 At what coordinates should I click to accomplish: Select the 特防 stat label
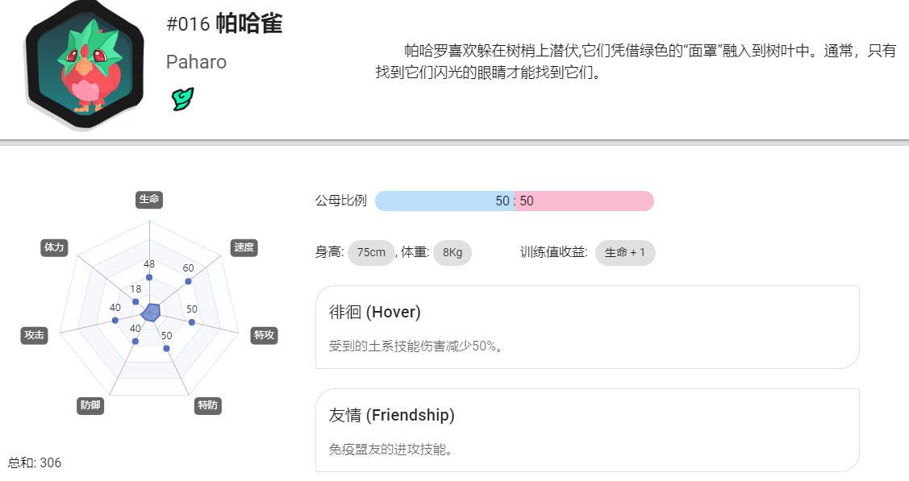pyautogui.click(x=207, y=405)
